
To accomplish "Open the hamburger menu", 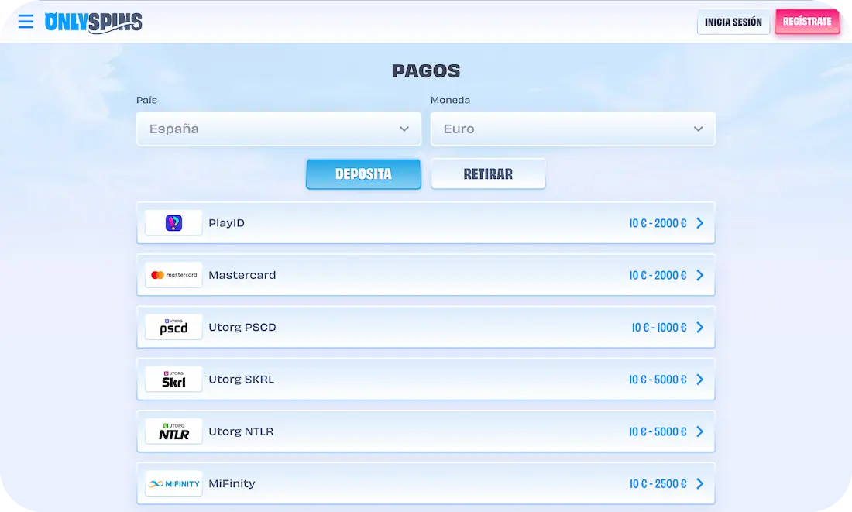I will pyautogui.click(x=26, y=22).
